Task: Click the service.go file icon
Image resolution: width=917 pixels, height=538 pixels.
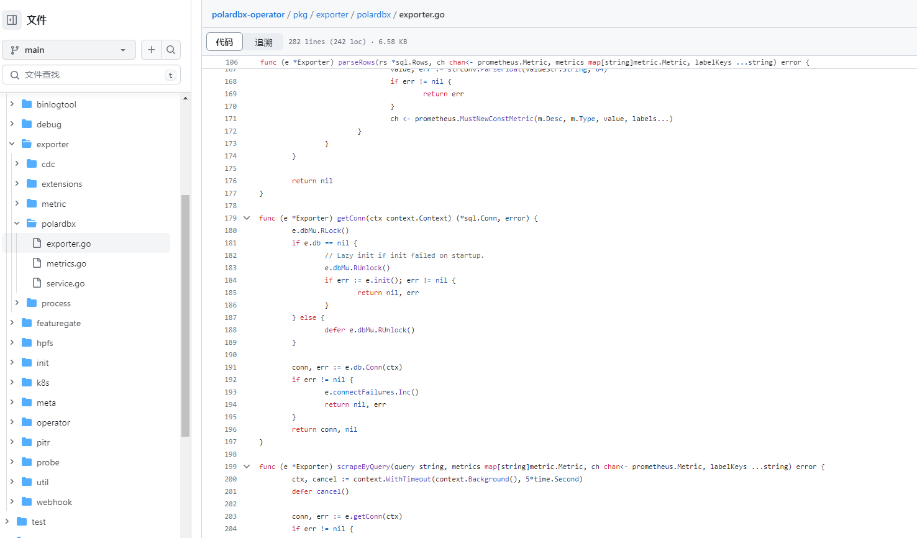Action: point(37,283)
